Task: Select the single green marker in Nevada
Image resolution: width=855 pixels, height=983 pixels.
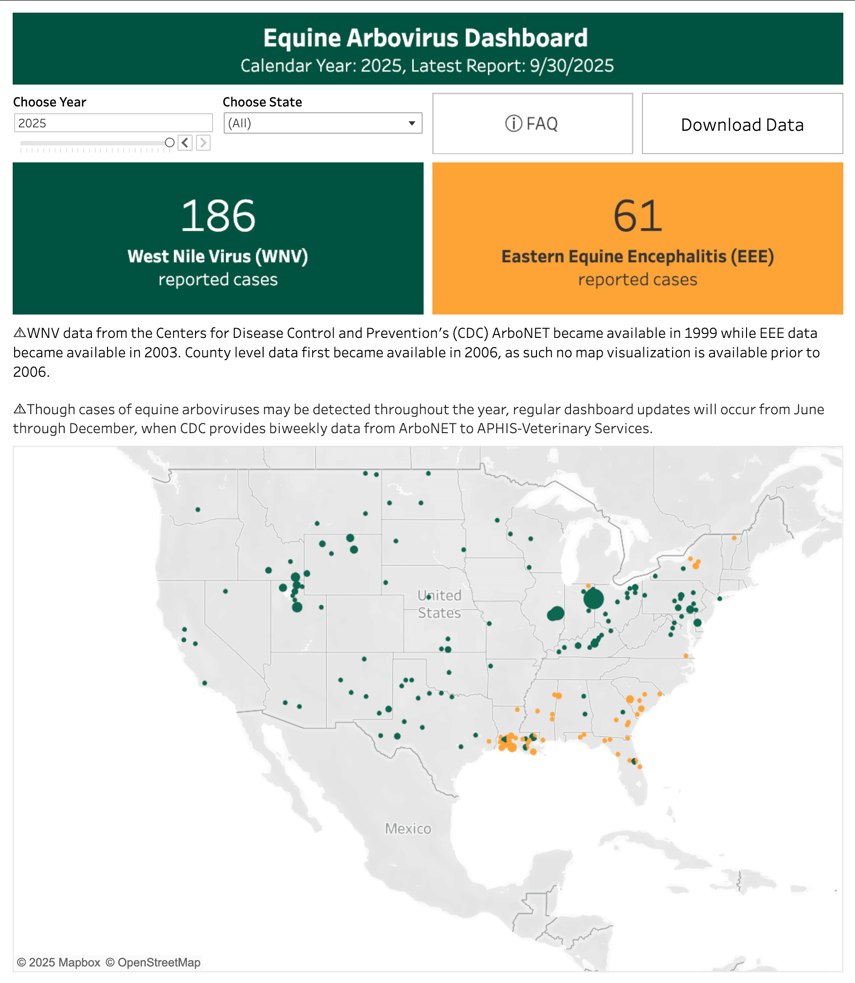Action: click(x=225, y=591)
